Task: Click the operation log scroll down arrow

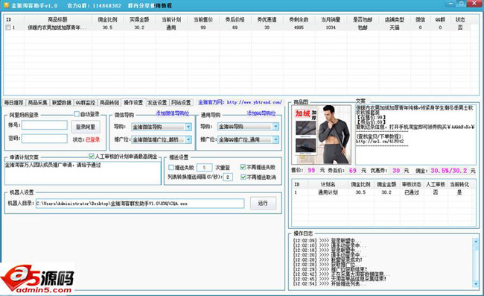Action: pyautogui.click(x=476, y=283)
